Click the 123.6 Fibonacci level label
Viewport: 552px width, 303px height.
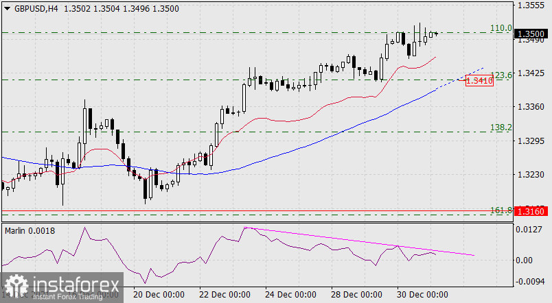[x=503, y=75]
